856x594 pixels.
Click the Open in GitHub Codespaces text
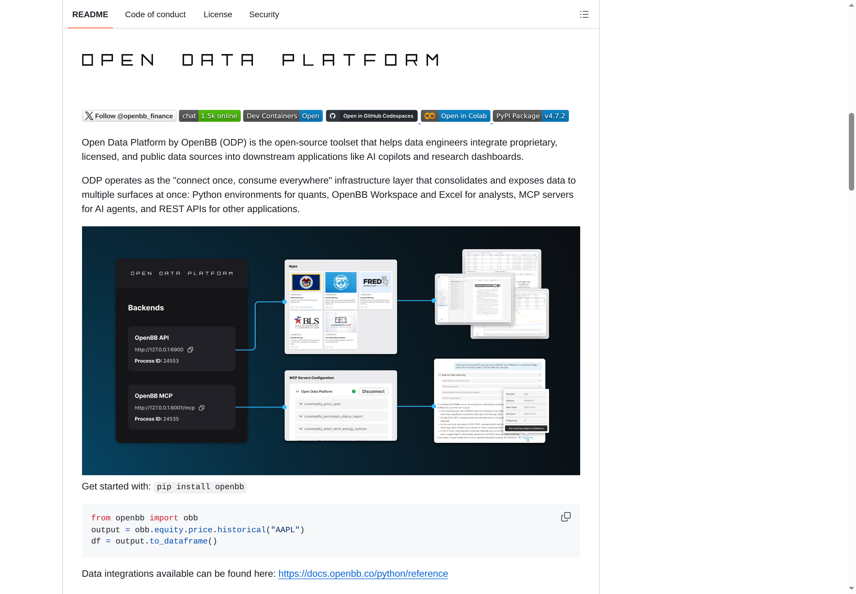click(x=378, y=116)
